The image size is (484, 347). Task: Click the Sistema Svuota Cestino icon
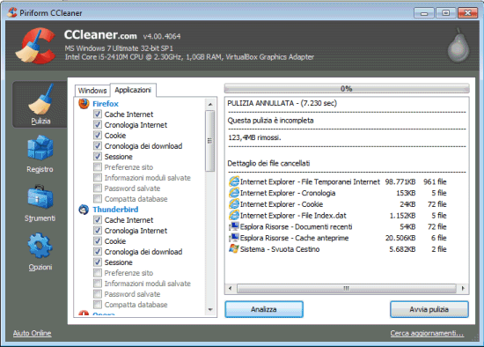tap(234, 248)
